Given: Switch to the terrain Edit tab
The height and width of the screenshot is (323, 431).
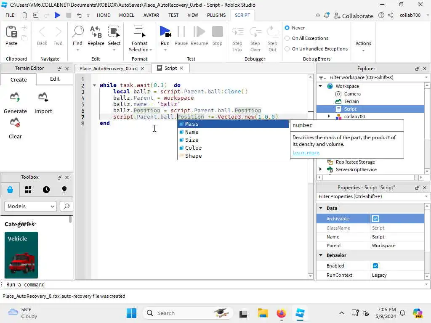Looking at the screenshot, I should pyautogui.click(x=55, y=79).
